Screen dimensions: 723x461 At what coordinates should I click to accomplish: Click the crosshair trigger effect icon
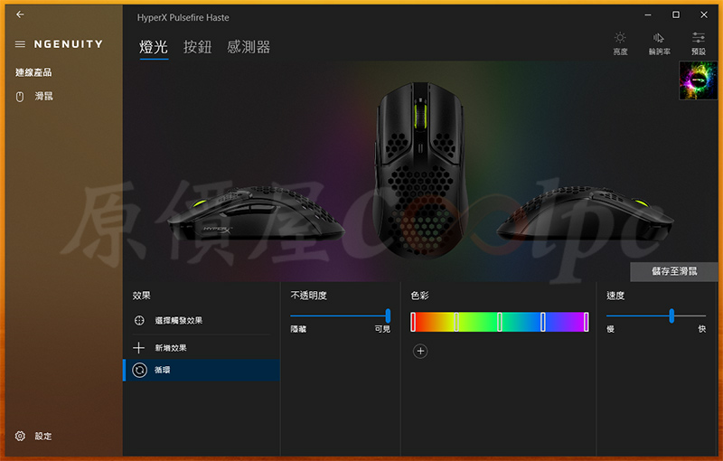coord(139,320)
